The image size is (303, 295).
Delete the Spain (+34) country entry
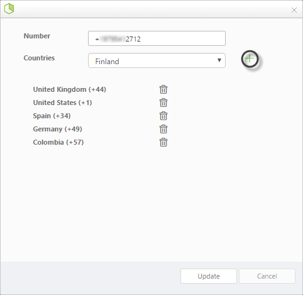pos(163,116)
